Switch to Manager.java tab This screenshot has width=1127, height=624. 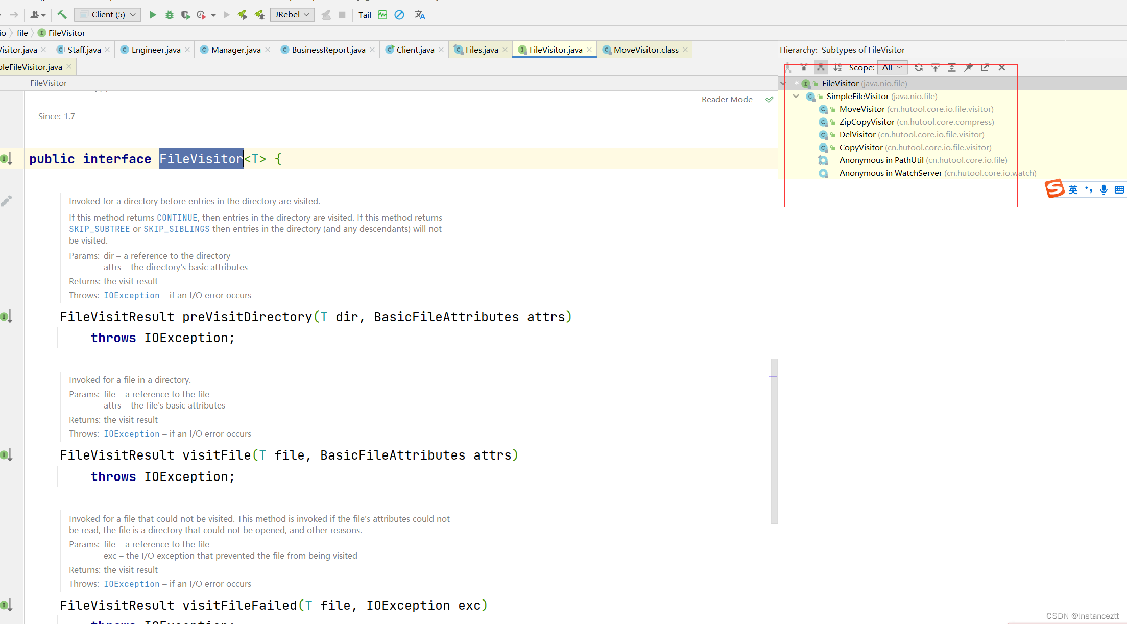click(x=236, y=50)
